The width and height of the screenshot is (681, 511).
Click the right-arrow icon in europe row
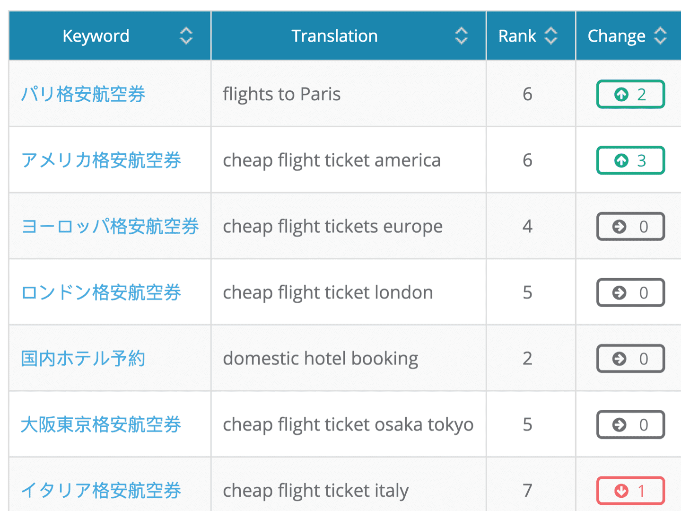pyautogui.click(x=619, y=227)
